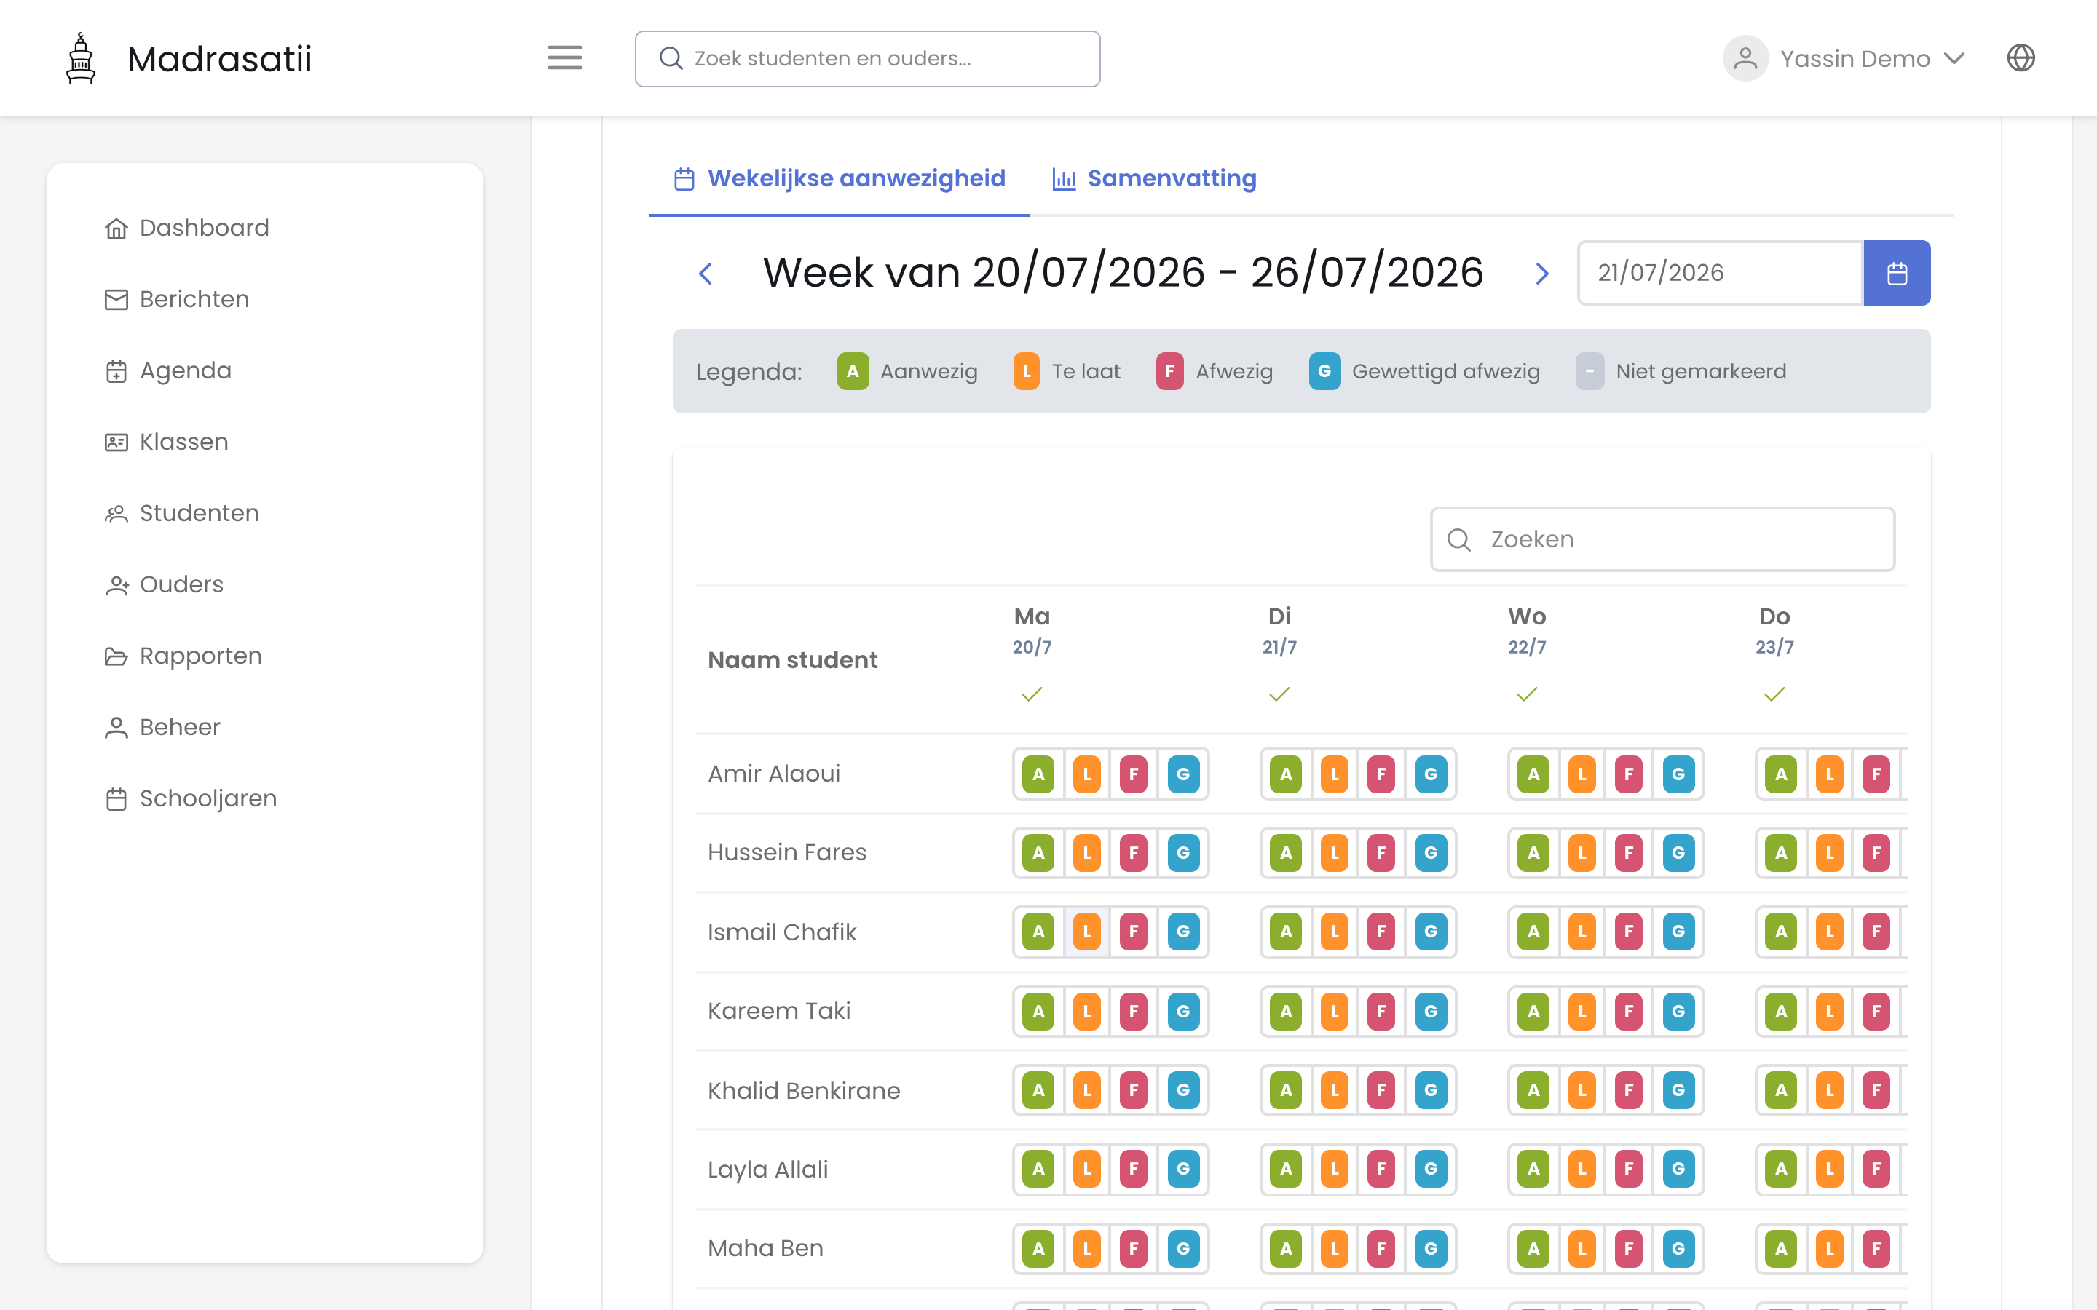Click the Klassen card icon
This screenshot has height=1310, width=2097.
[116, 442]
